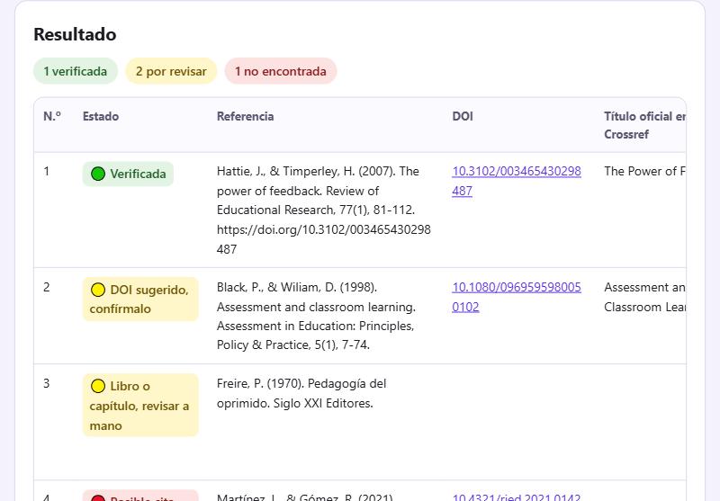Open the partially visible 10.4321/ried DOI link
Screen dimensions: 720x501
pos(516,497)
